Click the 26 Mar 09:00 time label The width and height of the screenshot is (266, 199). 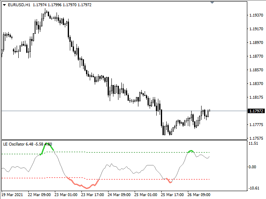click(x=199, y=195)
